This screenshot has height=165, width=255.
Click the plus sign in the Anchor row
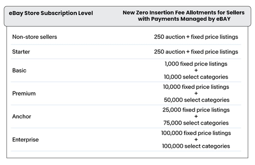point(196,116)
